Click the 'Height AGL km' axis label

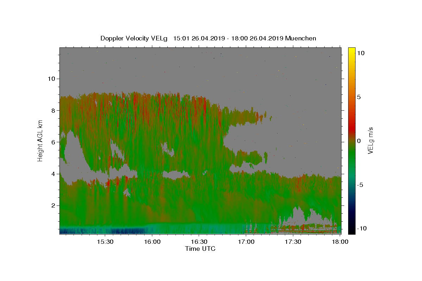tap(40, 140)
